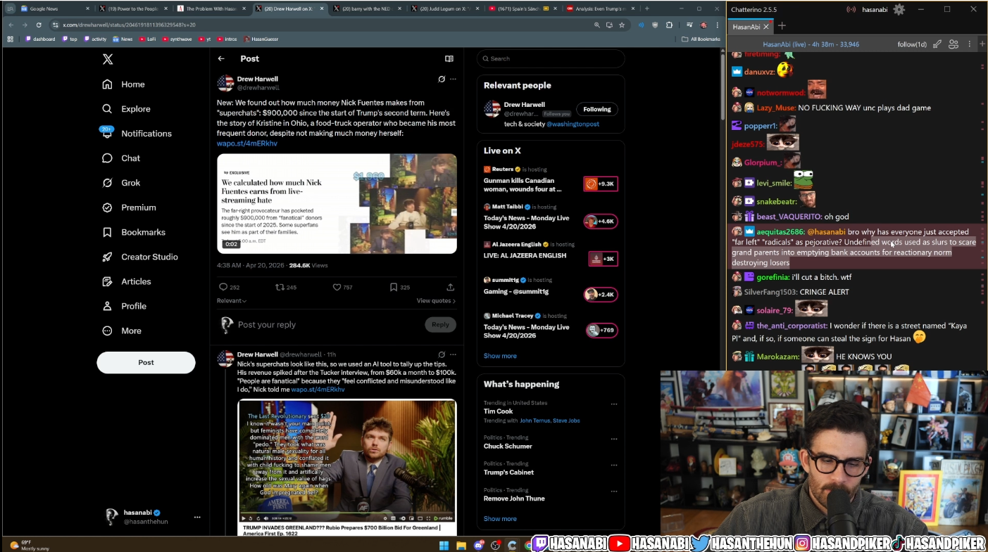Click the X logo in sidebar
The image size is (988, 552).
108,59
